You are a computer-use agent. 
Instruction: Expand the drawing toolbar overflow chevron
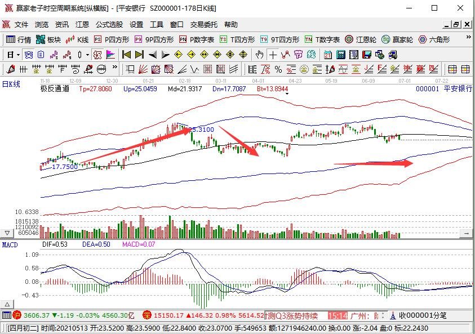point(115,67)
